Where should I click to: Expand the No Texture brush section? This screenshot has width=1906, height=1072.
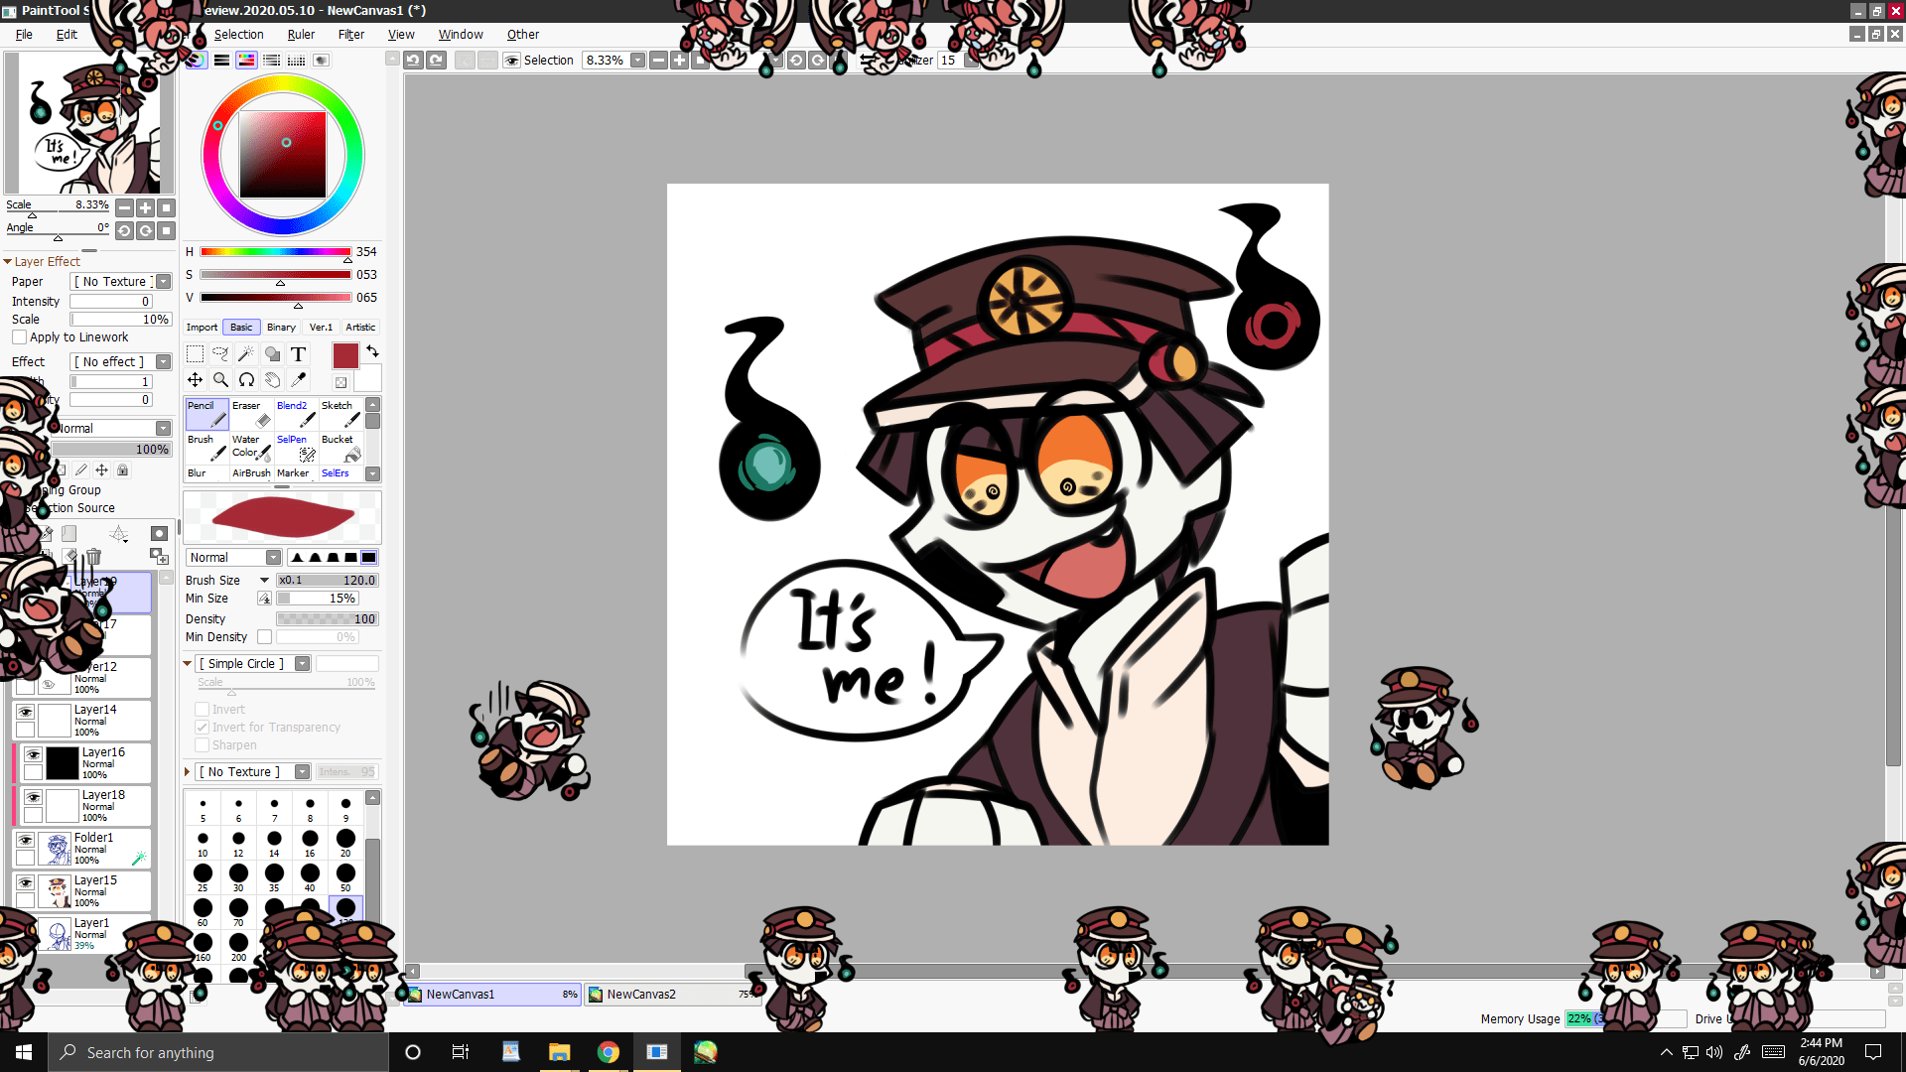[x=188, y=772]
